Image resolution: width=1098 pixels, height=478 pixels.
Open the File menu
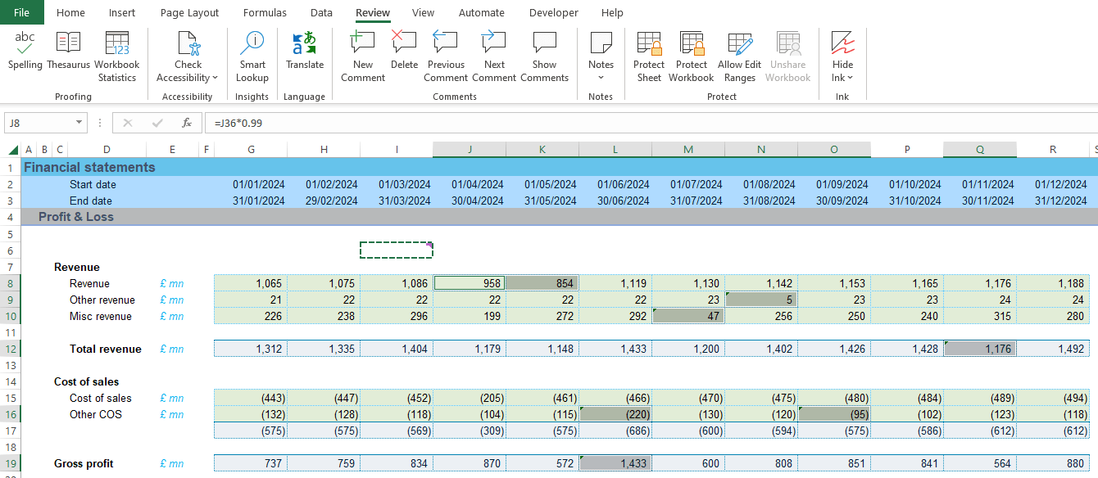tap(21, 13)
